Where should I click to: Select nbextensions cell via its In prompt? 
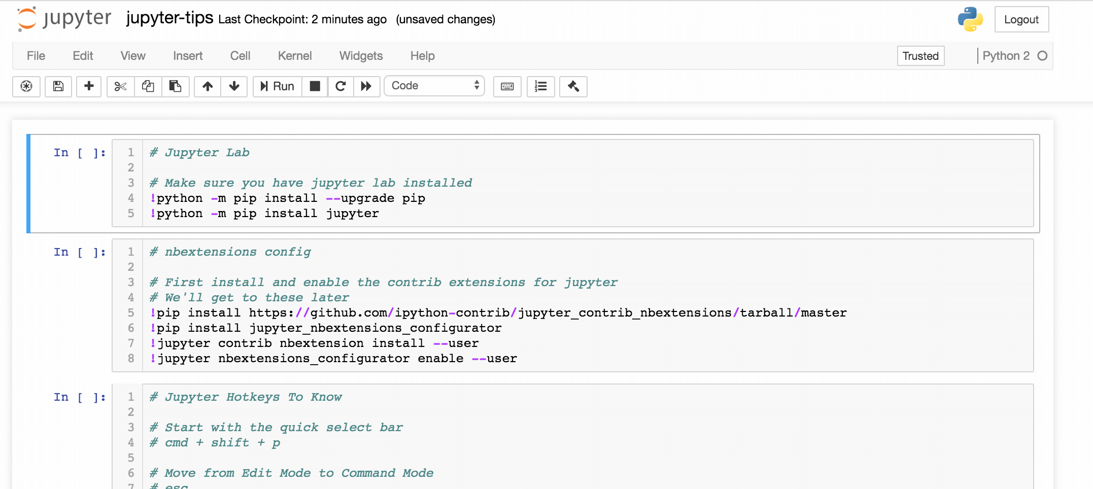click(80, 252)
